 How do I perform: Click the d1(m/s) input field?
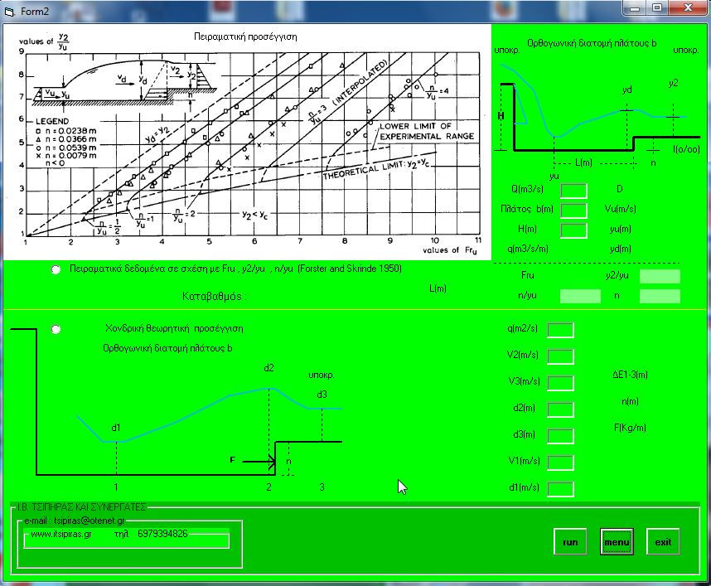click(x=560, y=489)
